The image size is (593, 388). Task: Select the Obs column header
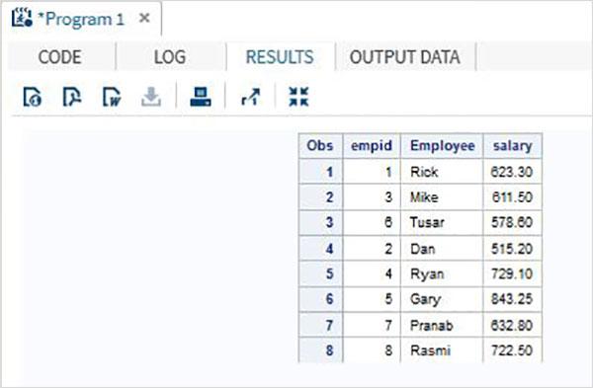320,146
